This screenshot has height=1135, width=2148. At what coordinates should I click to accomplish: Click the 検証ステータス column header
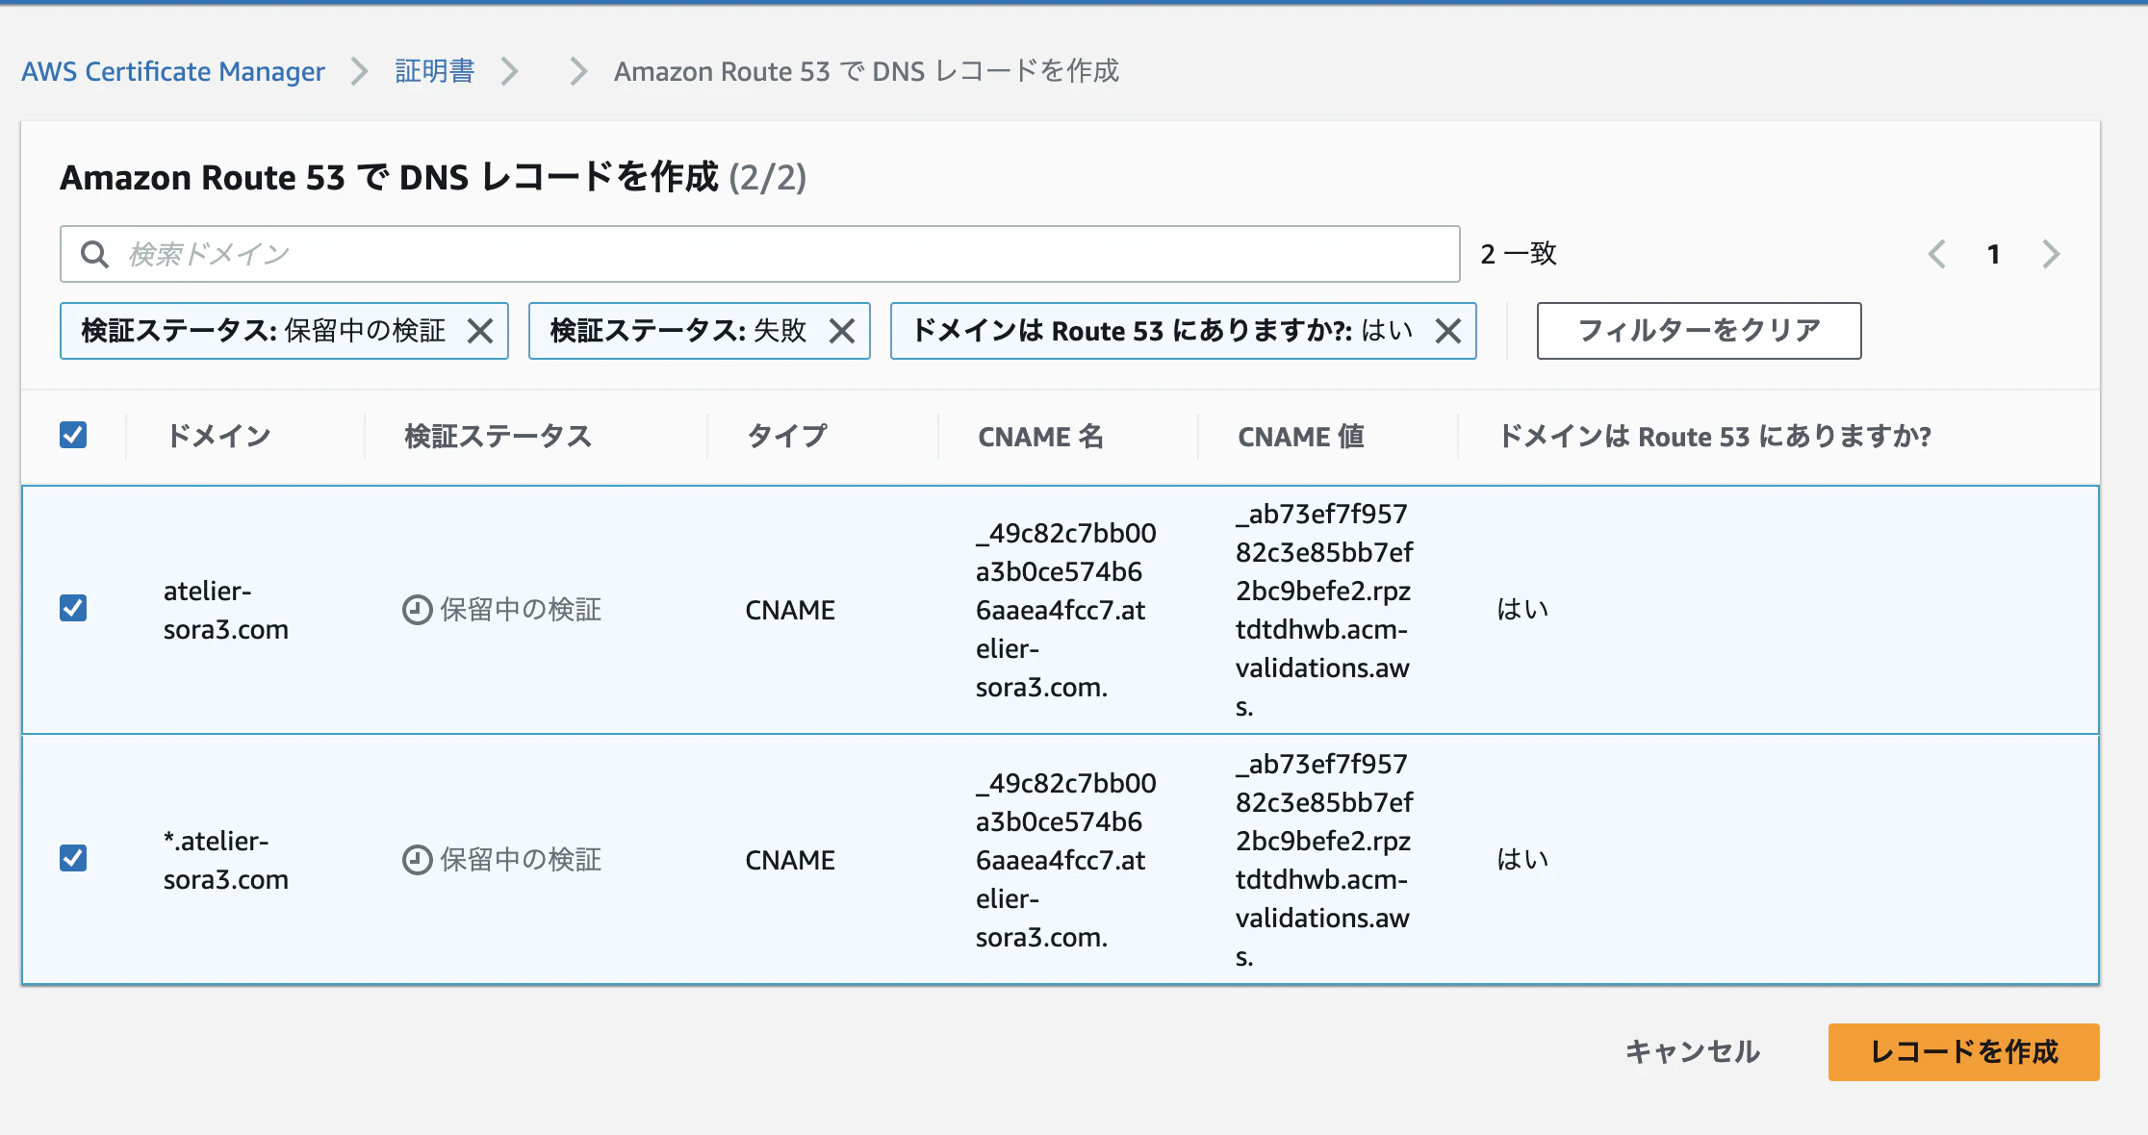(x=498, y=437)
